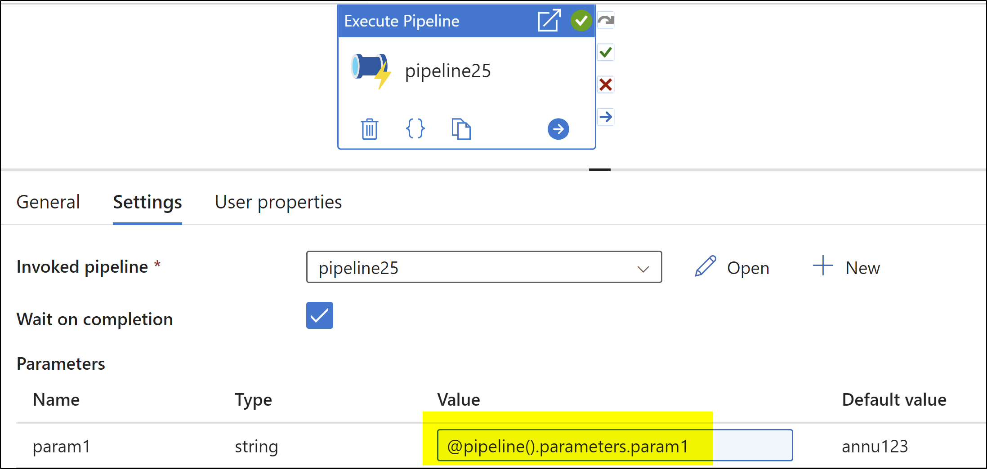
Task: Switch to the General tab
Action: 48,202
